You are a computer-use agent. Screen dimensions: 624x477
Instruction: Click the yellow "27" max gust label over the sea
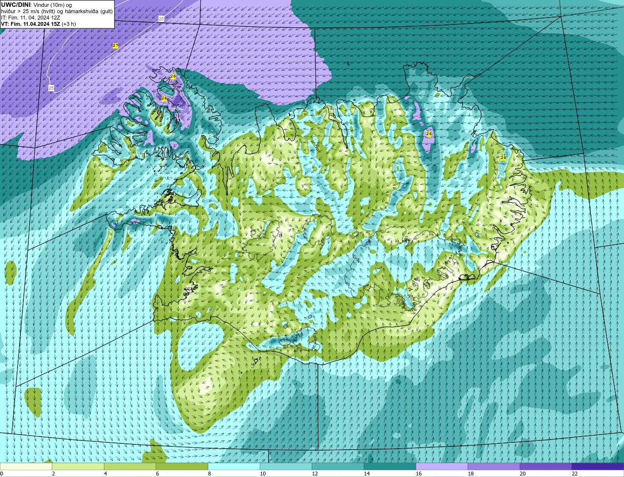pyautogui.click(x=116, y=45)
